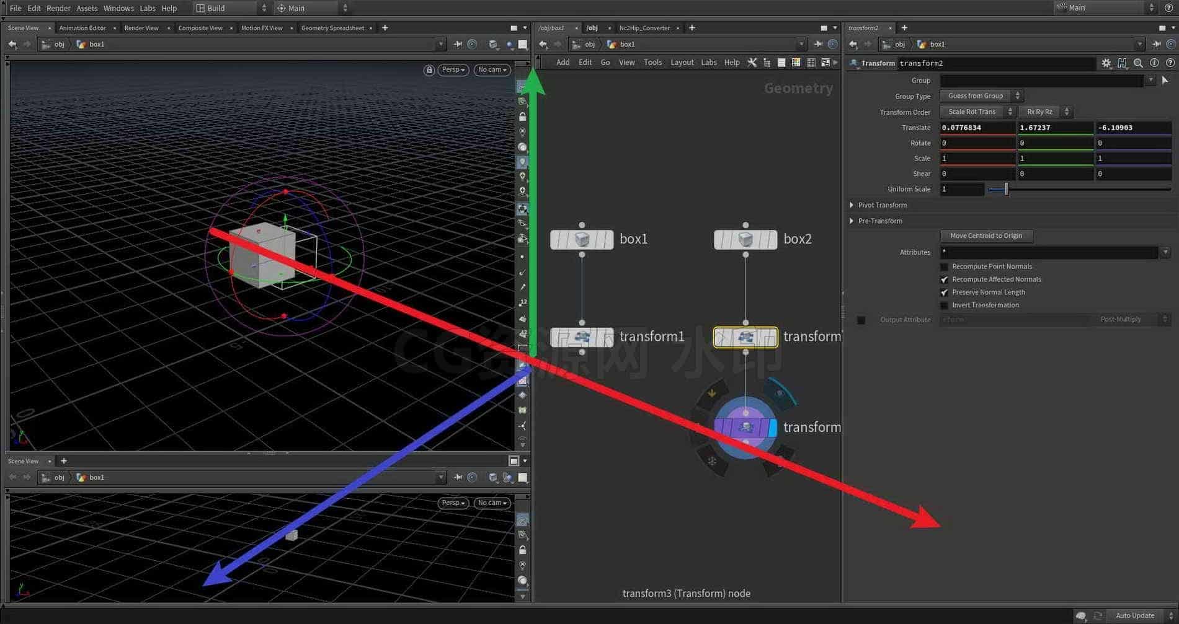1179x624 pixels.
Task: Open the Rx Ry Rz rotation order dropdown
Action: click(1045, 112)
